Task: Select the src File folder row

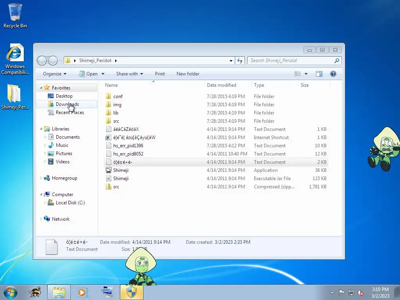Action: [x=216, y=121]
